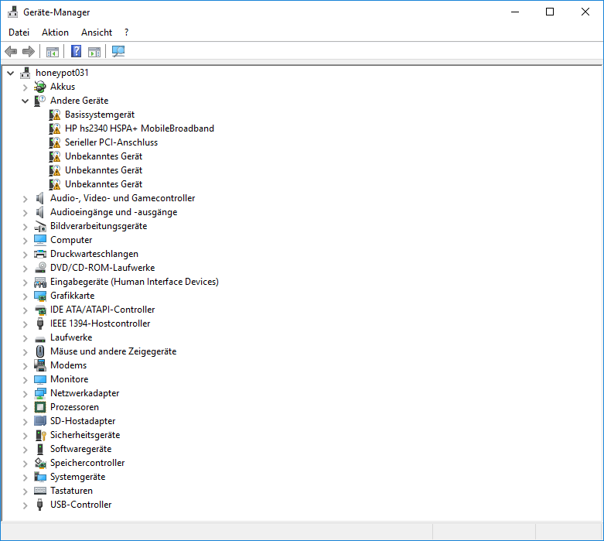Click the Back arrow toolbar icon

click(11, 51)
